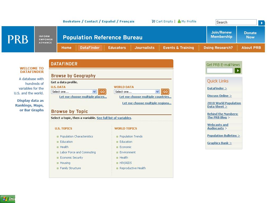Click the shopping cart icon
The image size is (271, 203).
[153, 21]
